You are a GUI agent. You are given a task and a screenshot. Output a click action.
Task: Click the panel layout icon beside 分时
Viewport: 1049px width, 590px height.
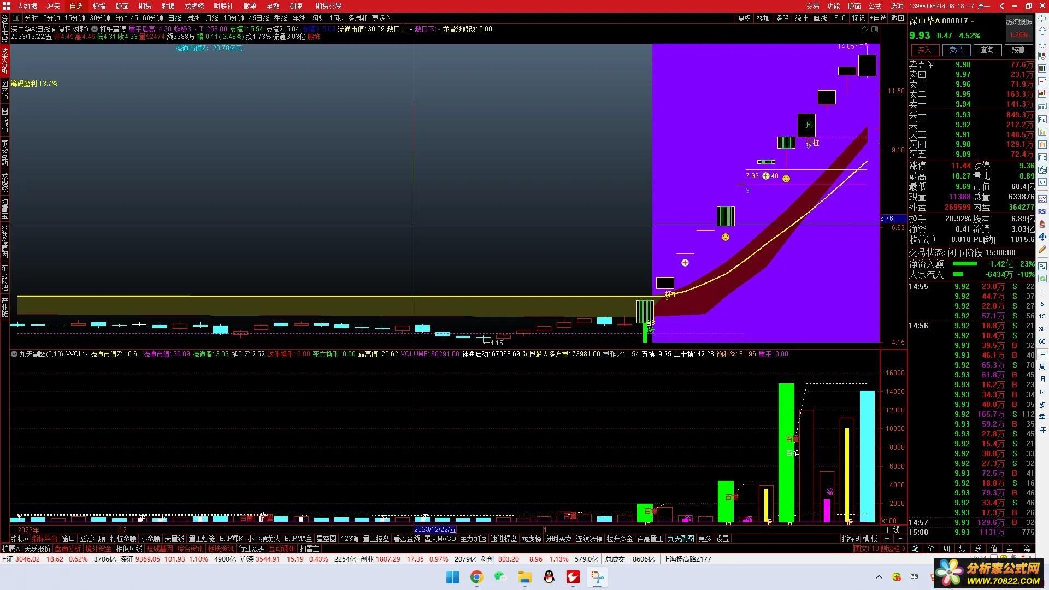(x=16, y=18)
